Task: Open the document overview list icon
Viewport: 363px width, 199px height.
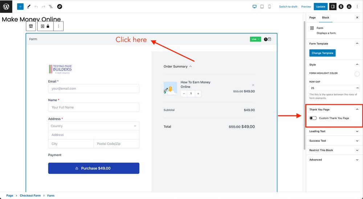Action: [51, 7]
